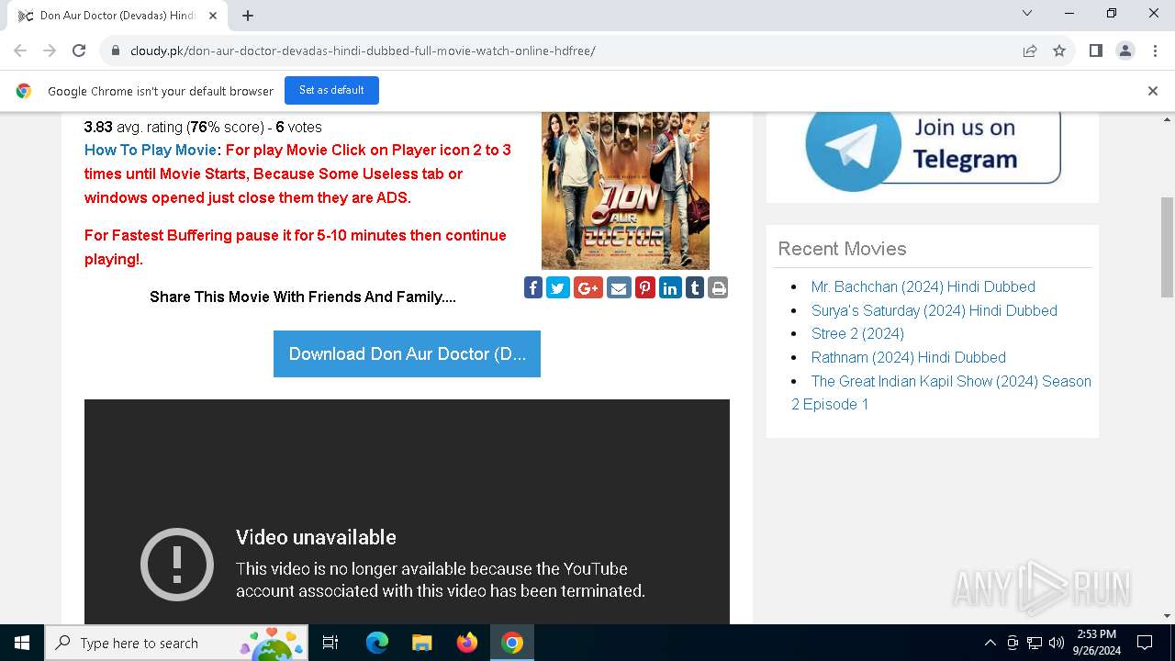Set Chrome as default browser

tap(331, 90)
